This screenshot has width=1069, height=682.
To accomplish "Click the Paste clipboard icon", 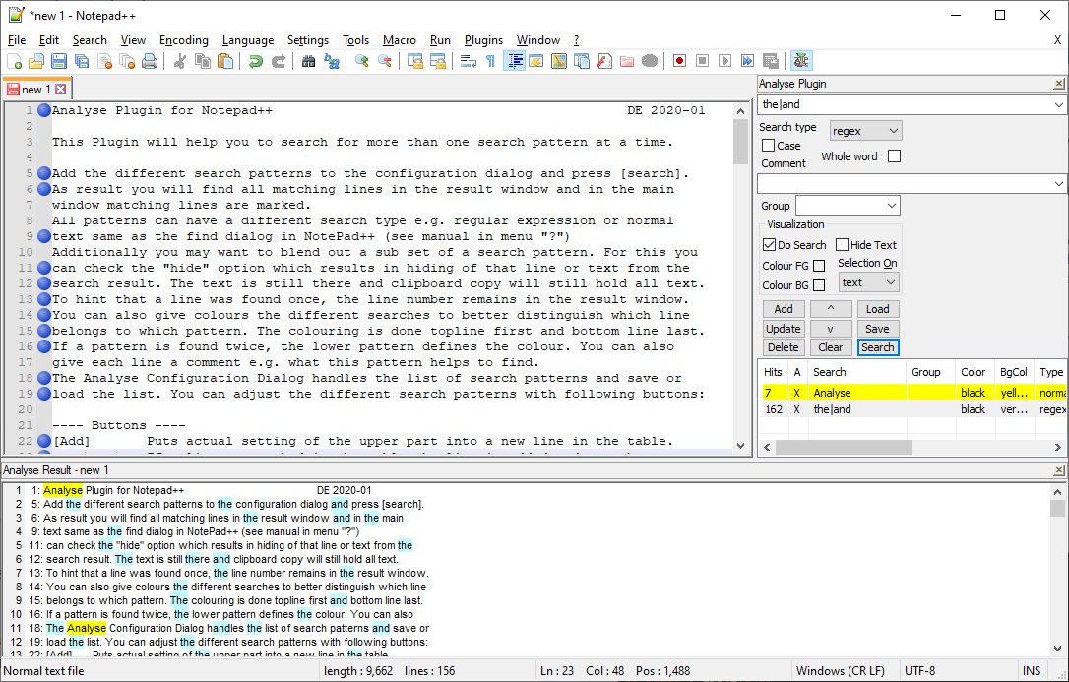I will pos(225,61).
